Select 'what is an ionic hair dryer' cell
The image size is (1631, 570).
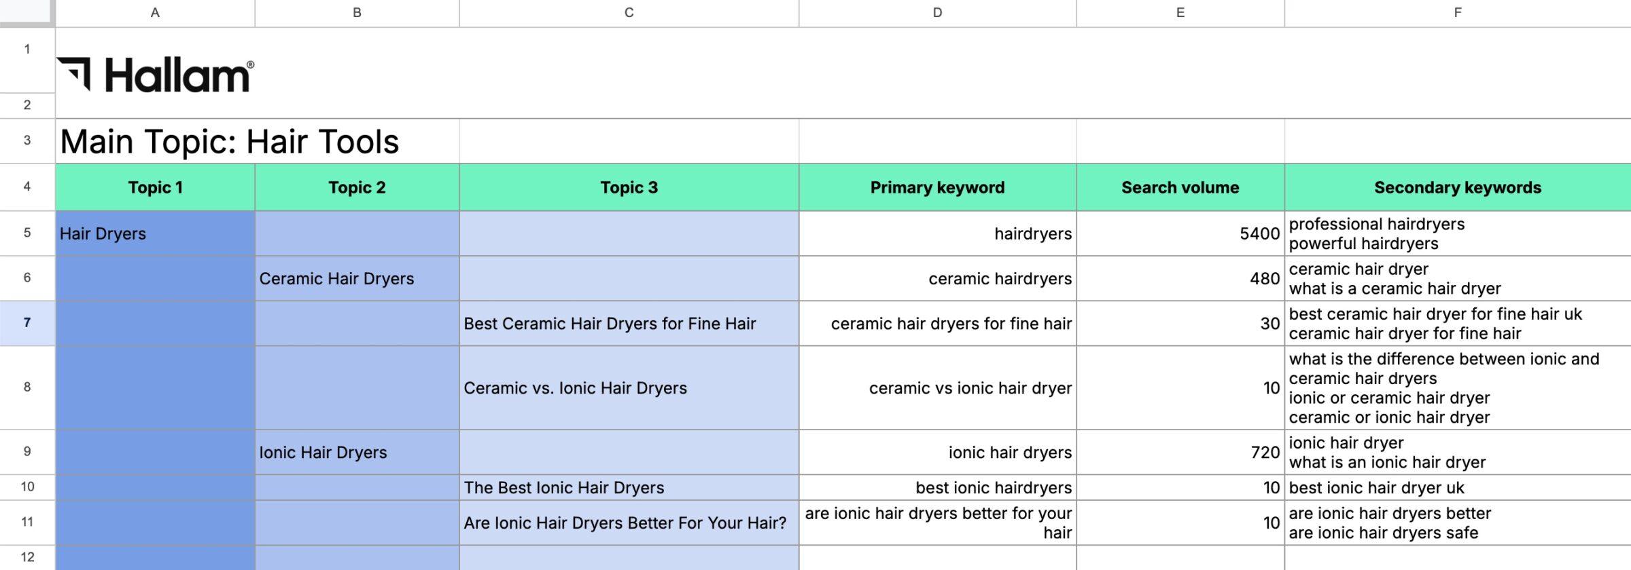click(x=1458, y=452)
